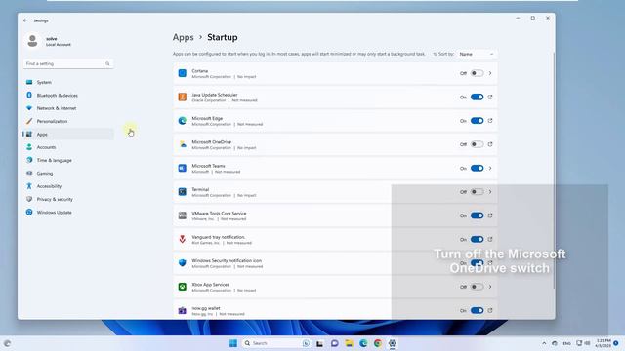625x351 pixels.
Task: Enable Xbox App Services startup switch
Action: click(x=477, y=287)
